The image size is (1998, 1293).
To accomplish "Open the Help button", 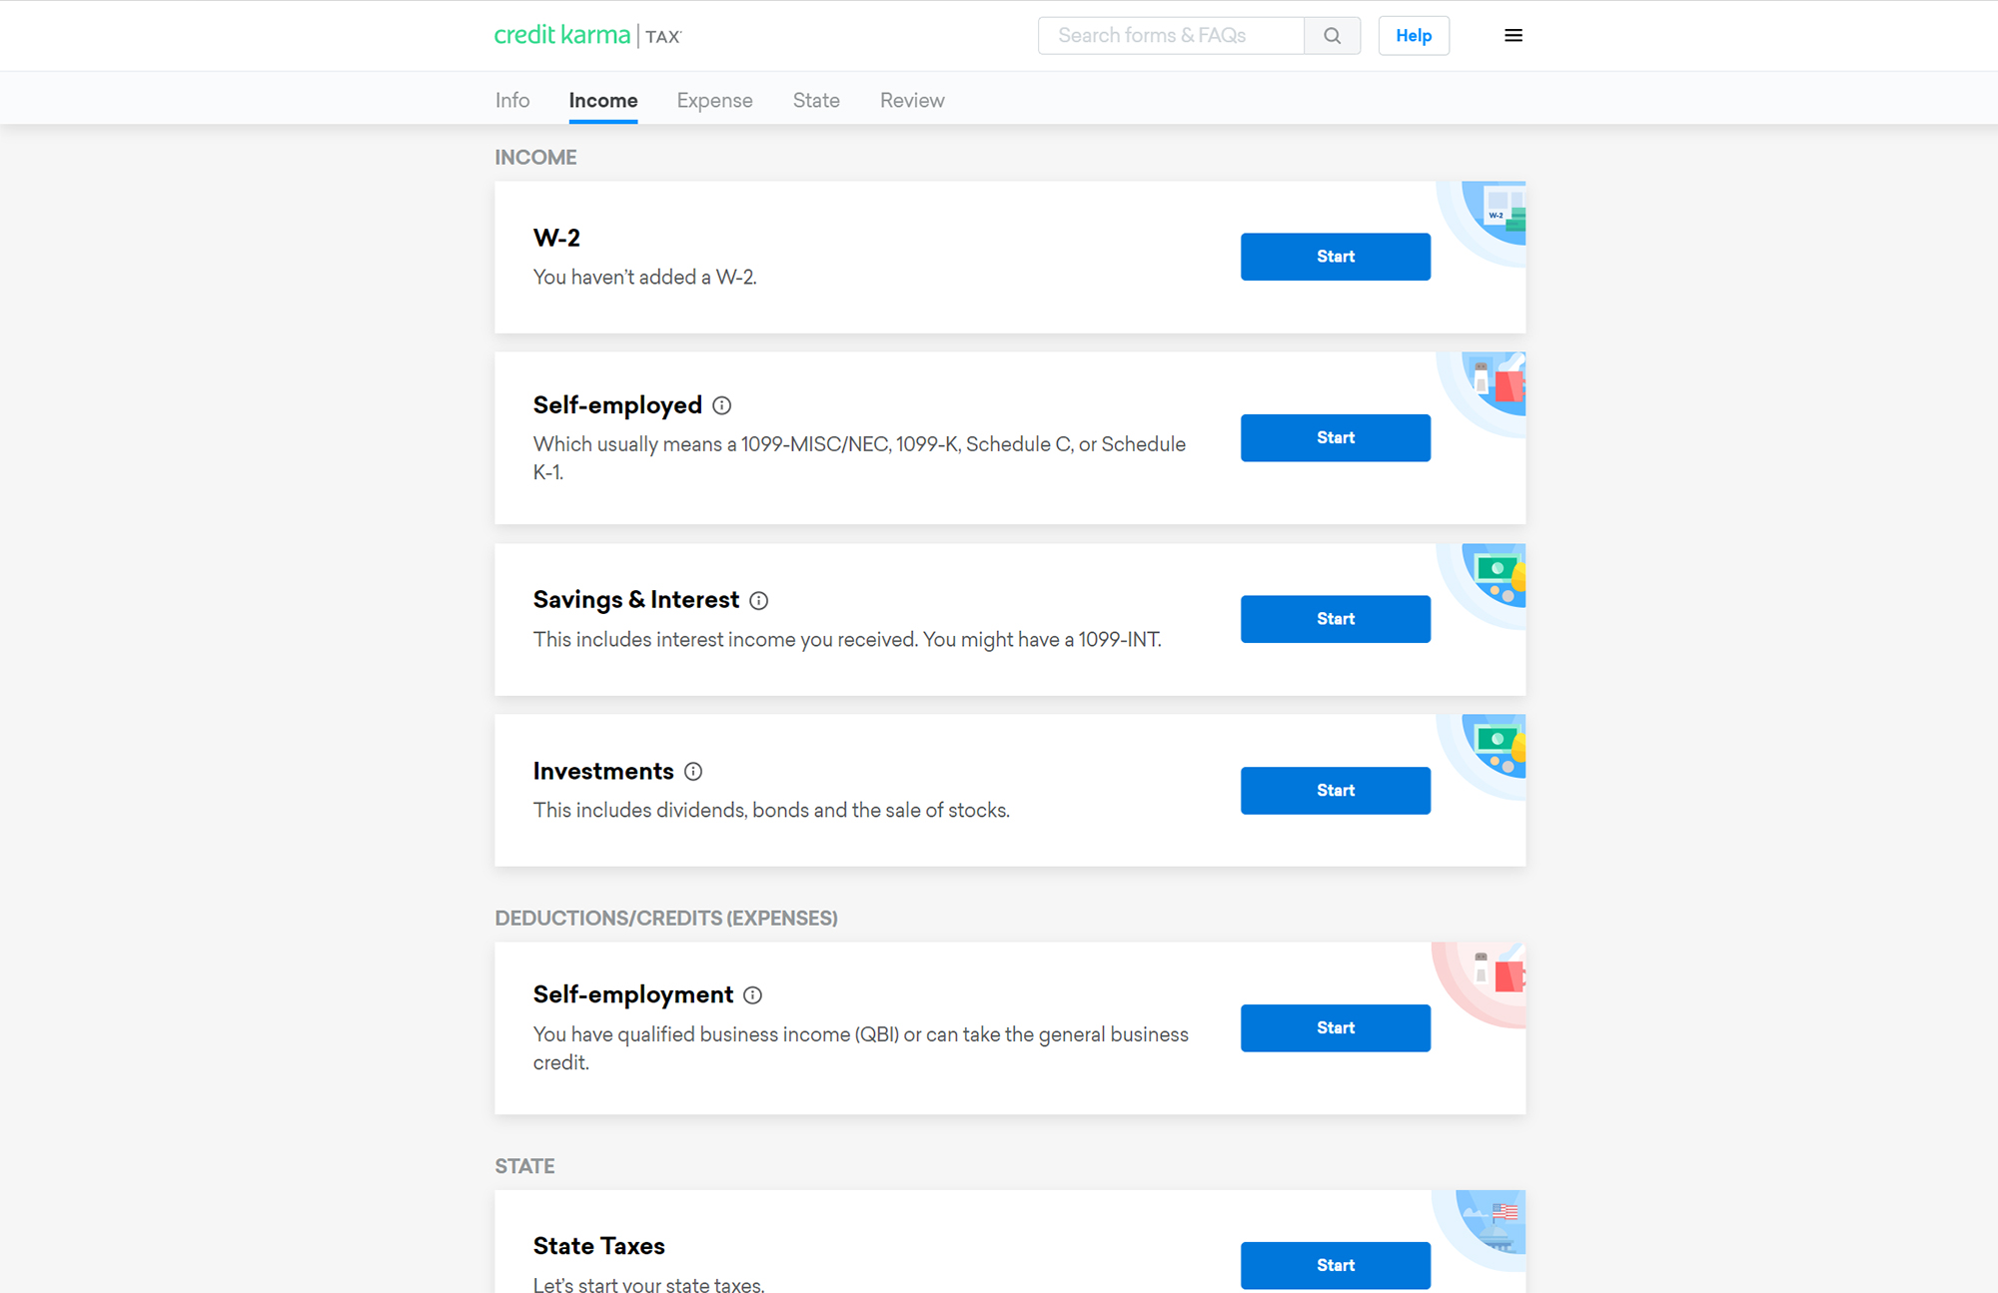I will click(1413, 35).
